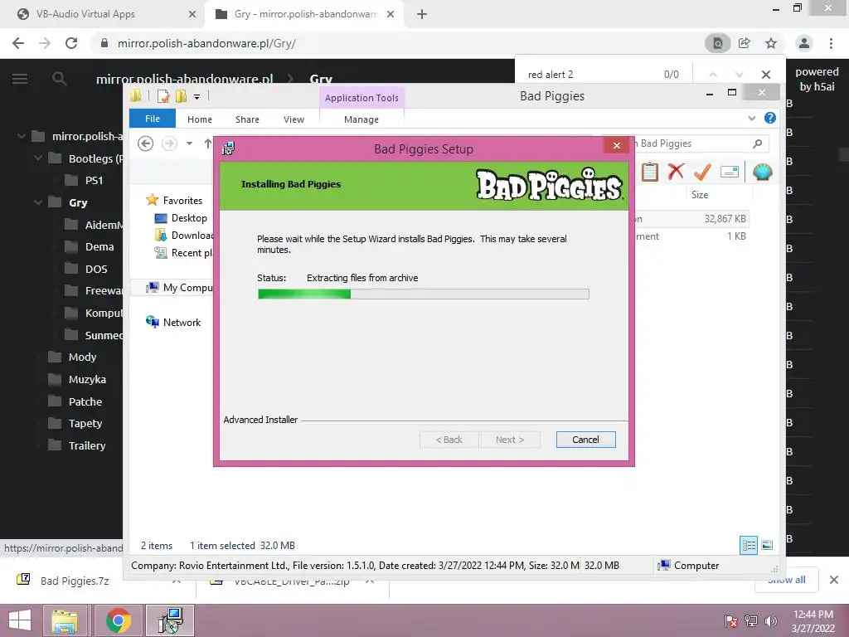This screenshot has height=637, width=849.
Task: Sort files by Size column
Action: (700, 194)
